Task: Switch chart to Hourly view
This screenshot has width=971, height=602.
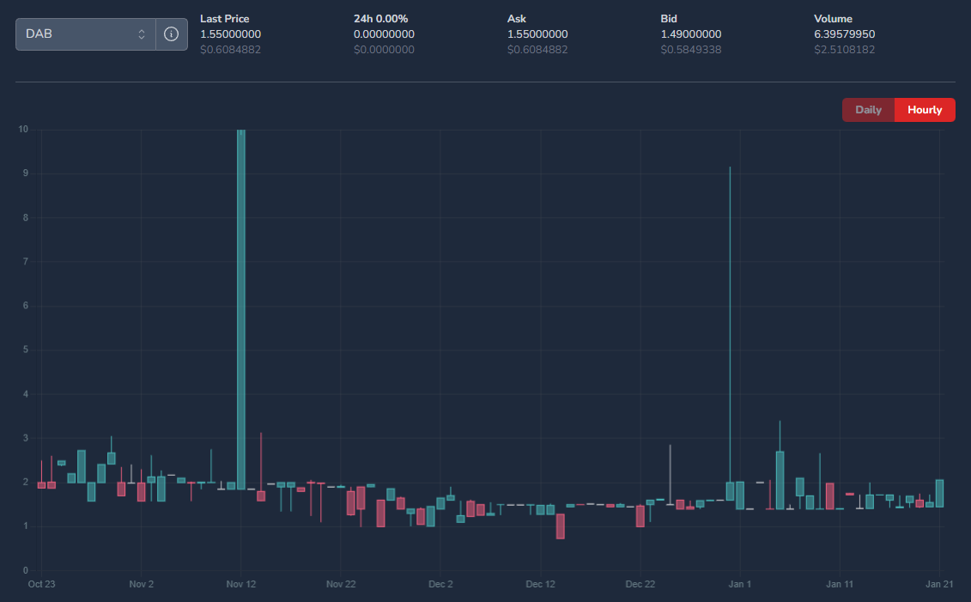Action: coord(925,110)
